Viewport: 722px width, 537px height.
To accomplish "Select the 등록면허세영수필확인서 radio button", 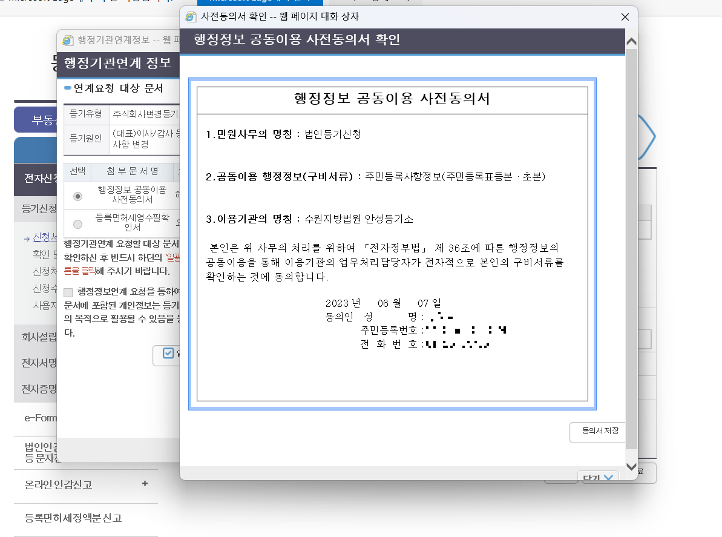I will (77, 224).
